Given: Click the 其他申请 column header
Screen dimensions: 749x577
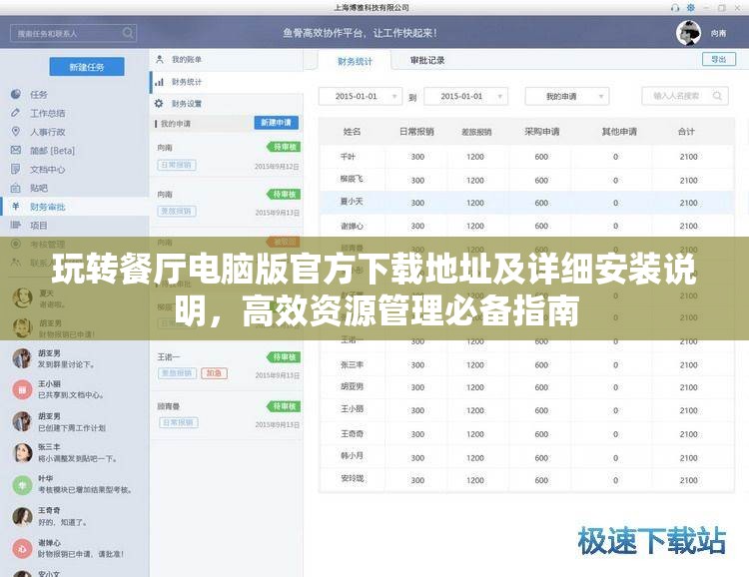Looking at the screenshot, I should (x=618, y=132).
